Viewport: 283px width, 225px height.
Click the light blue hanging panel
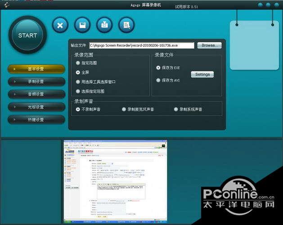[x=254, y=45]
